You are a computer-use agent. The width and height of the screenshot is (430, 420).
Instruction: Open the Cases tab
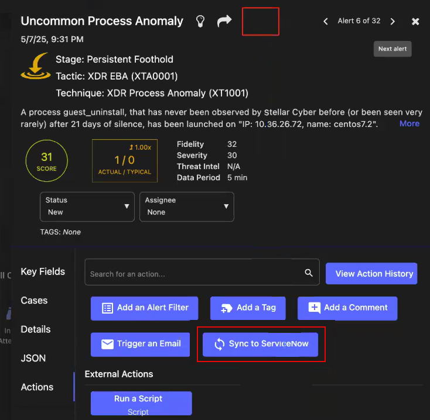point(34,300)
